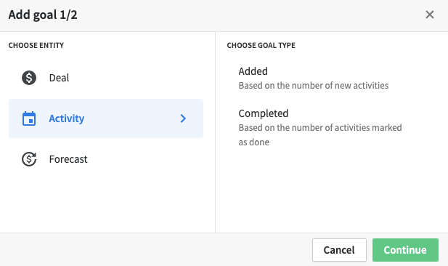Click the CHOOSE ENTITY heading
448x266 pixels.
coord(36,45)
